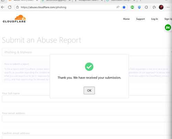Click the address bar URL
This screenshot has height=139, width=172.
tap(43, 7)
